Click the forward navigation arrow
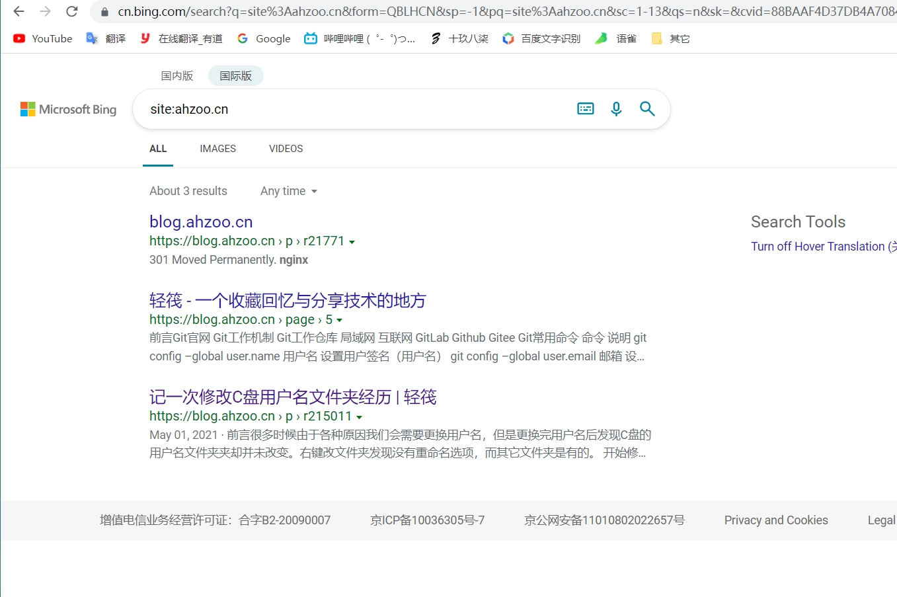Image resolution: width=897 pixels, height=597 pixels. point(44,11)
